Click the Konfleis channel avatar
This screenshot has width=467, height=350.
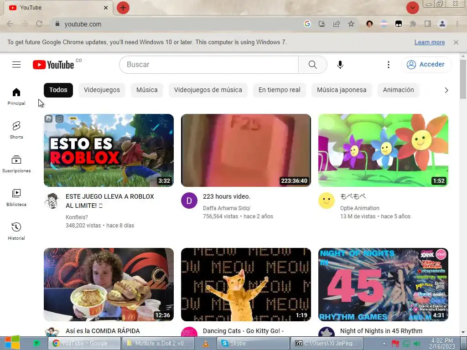(52, 201)
